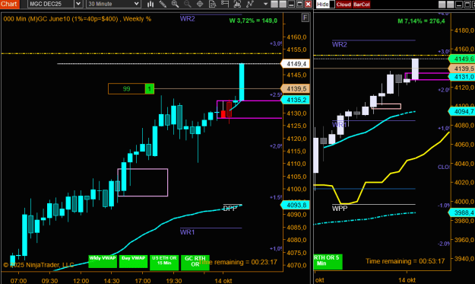Click the second link square in left chart
Viewport: 475px width, 284px height.
point(283,5)
